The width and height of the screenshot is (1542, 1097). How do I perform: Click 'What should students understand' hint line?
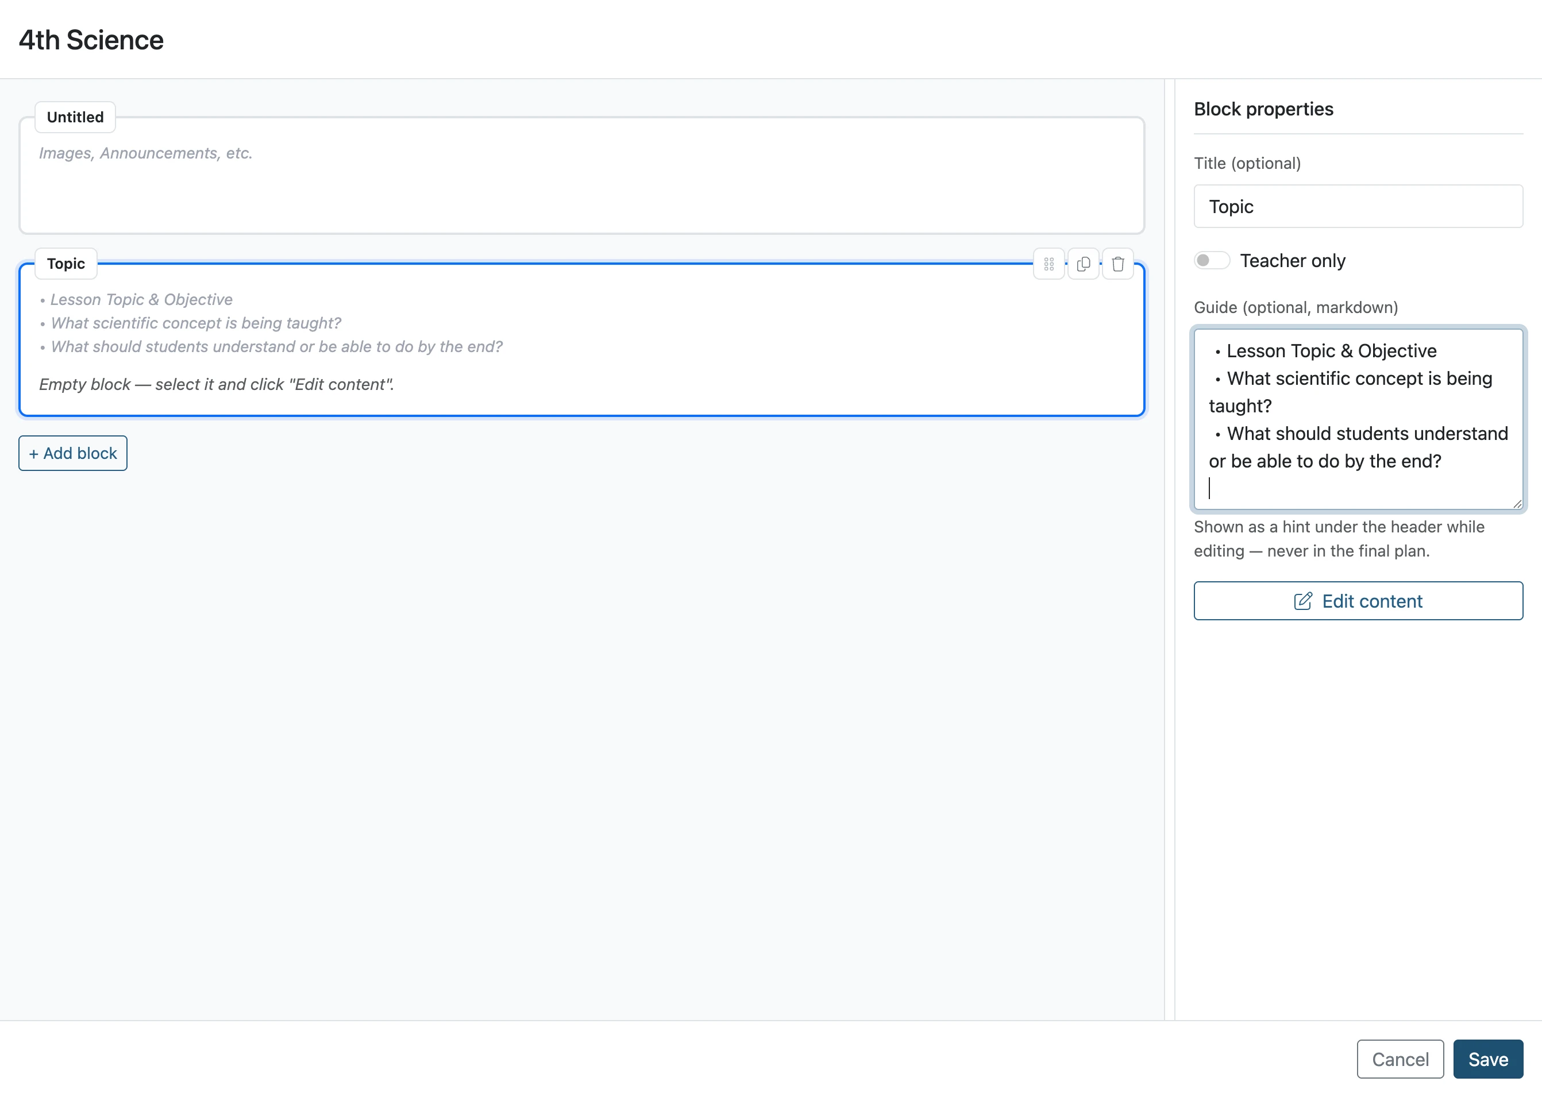click(276, 346)
